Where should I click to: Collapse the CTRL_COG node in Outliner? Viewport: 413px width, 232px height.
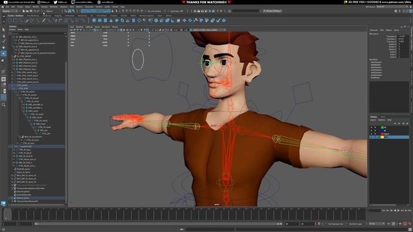(14, 89)
